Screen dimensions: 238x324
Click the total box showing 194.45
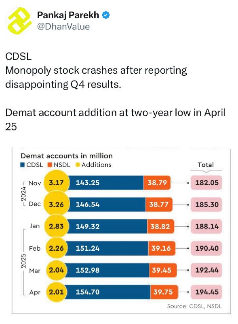coord(206,292)
